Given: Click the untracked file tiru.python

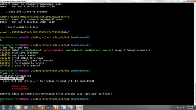Looking at the screenshot, I should click(x=20, y=89).
